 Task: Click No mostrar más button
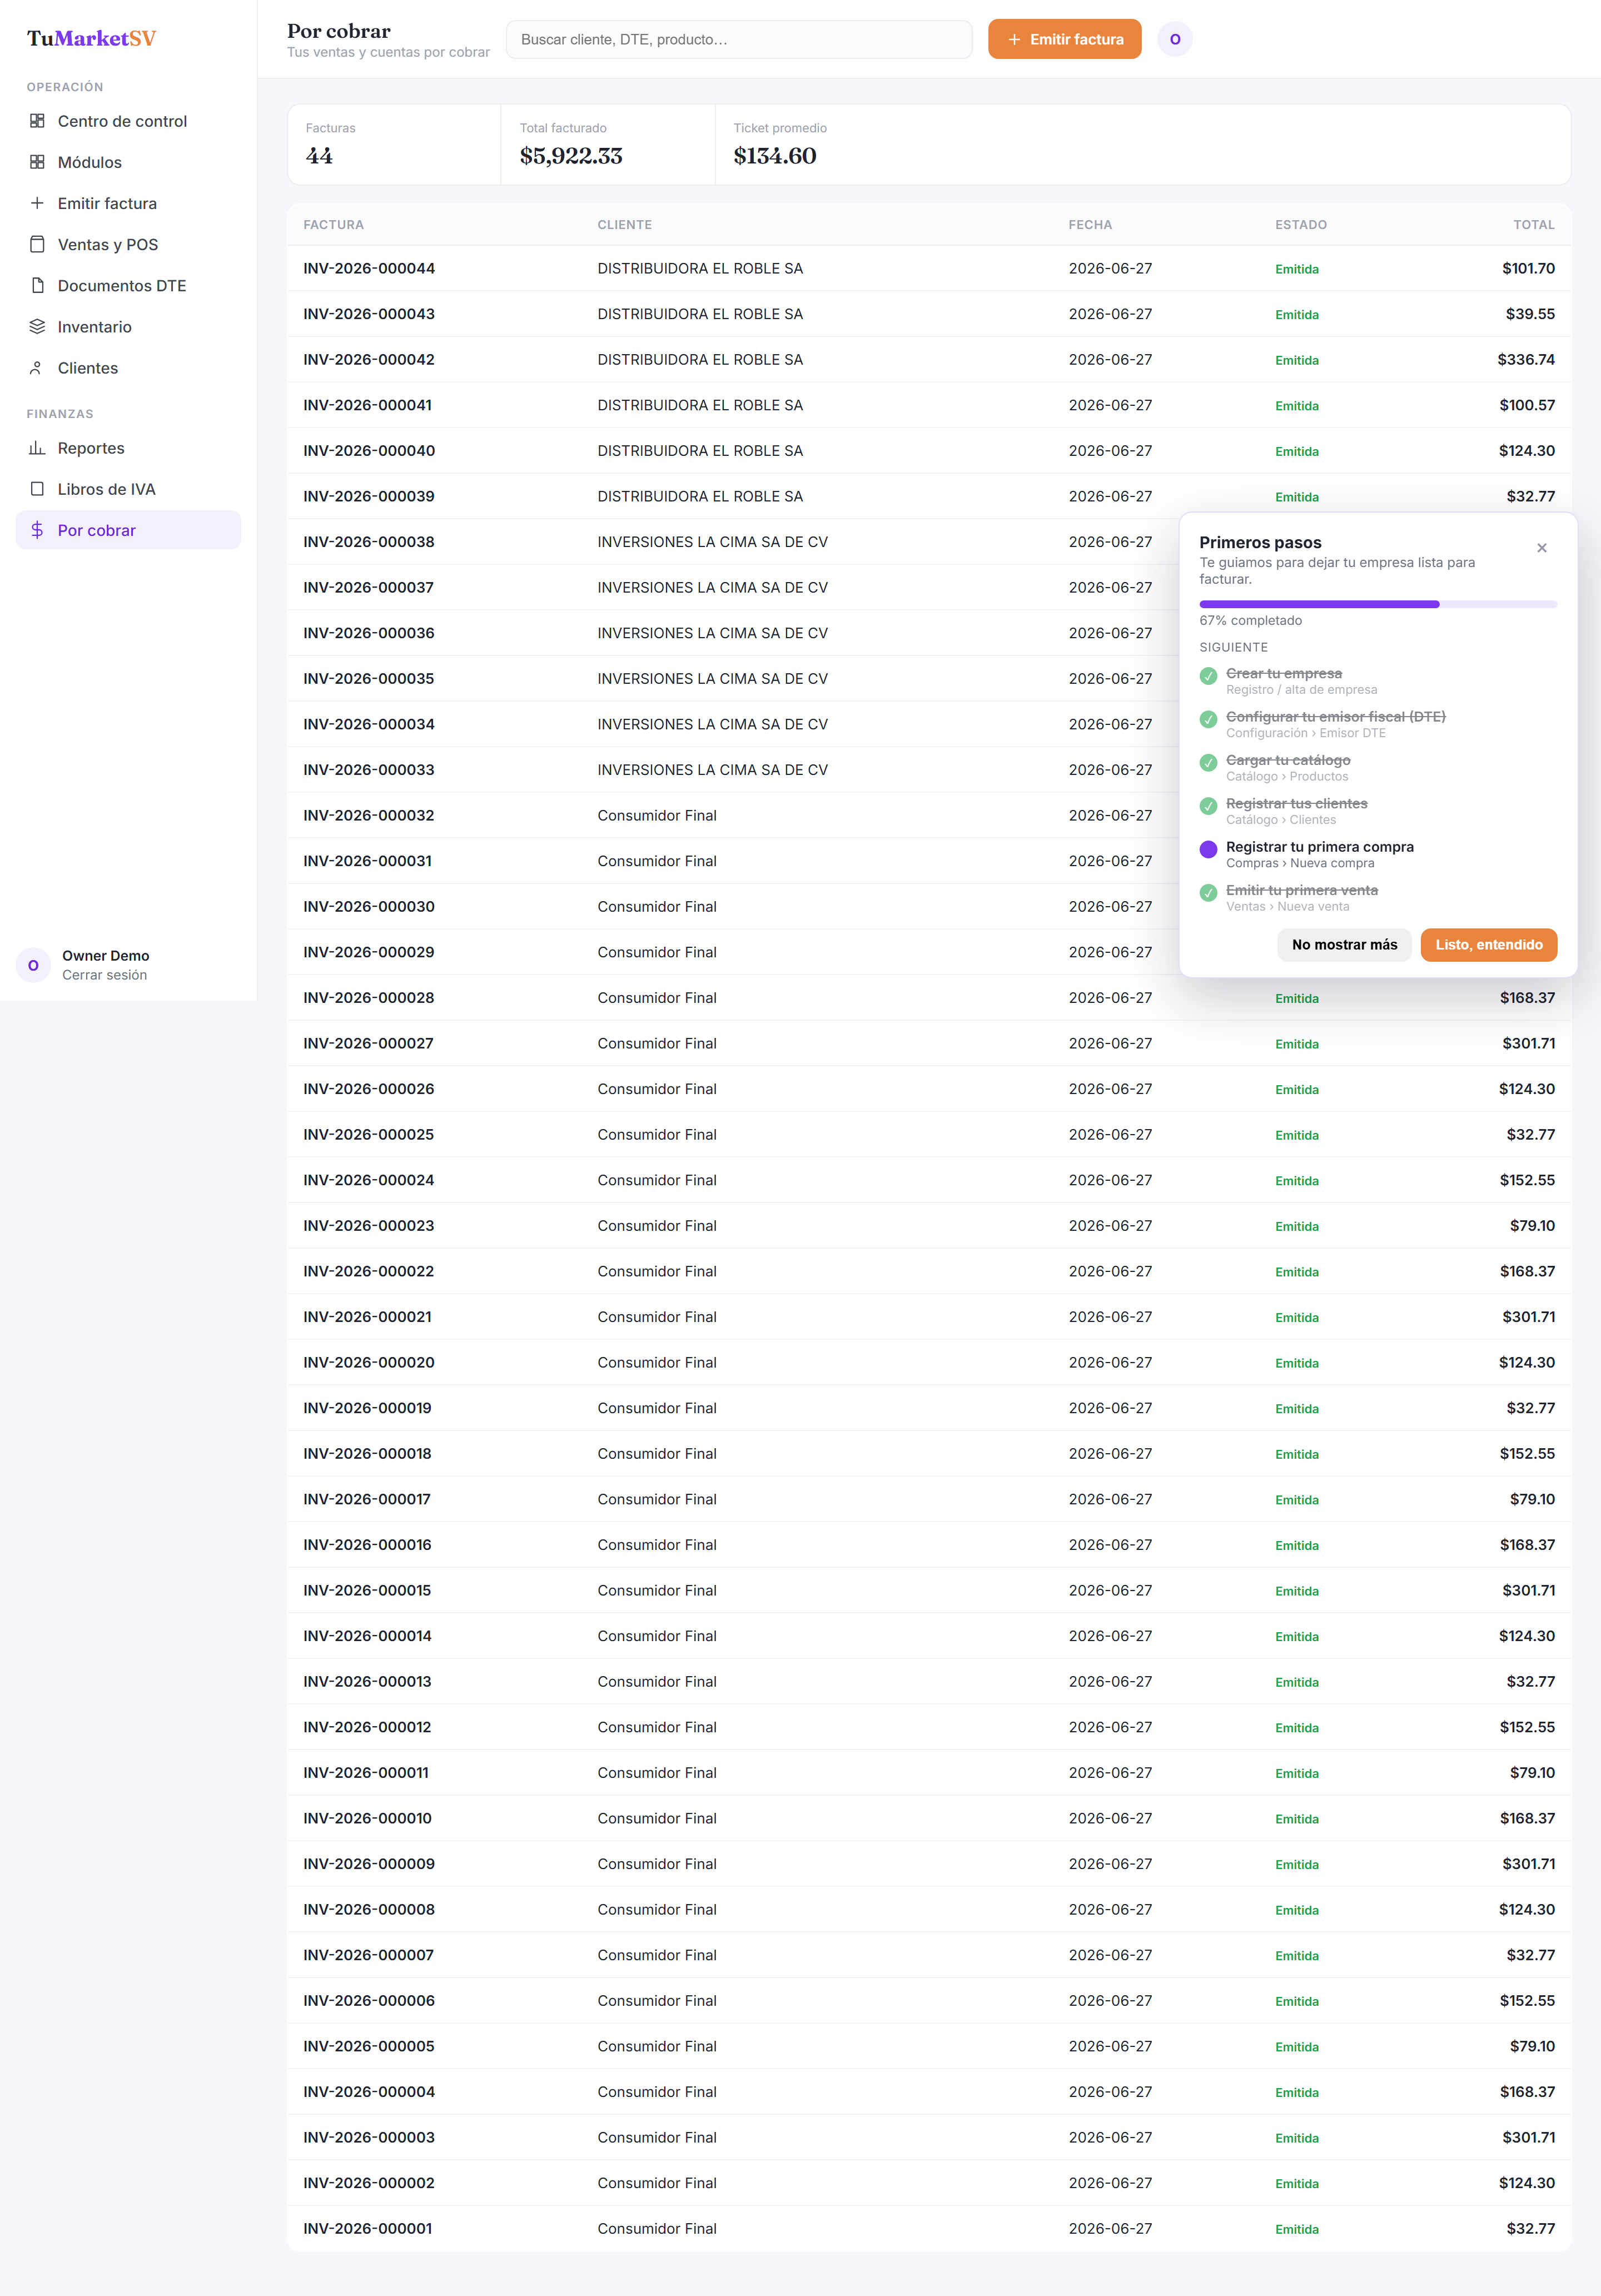click(x=1344, y=945)
